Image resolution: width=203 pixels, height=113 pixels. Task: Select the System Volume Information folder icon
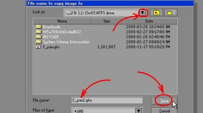[39, 42]
